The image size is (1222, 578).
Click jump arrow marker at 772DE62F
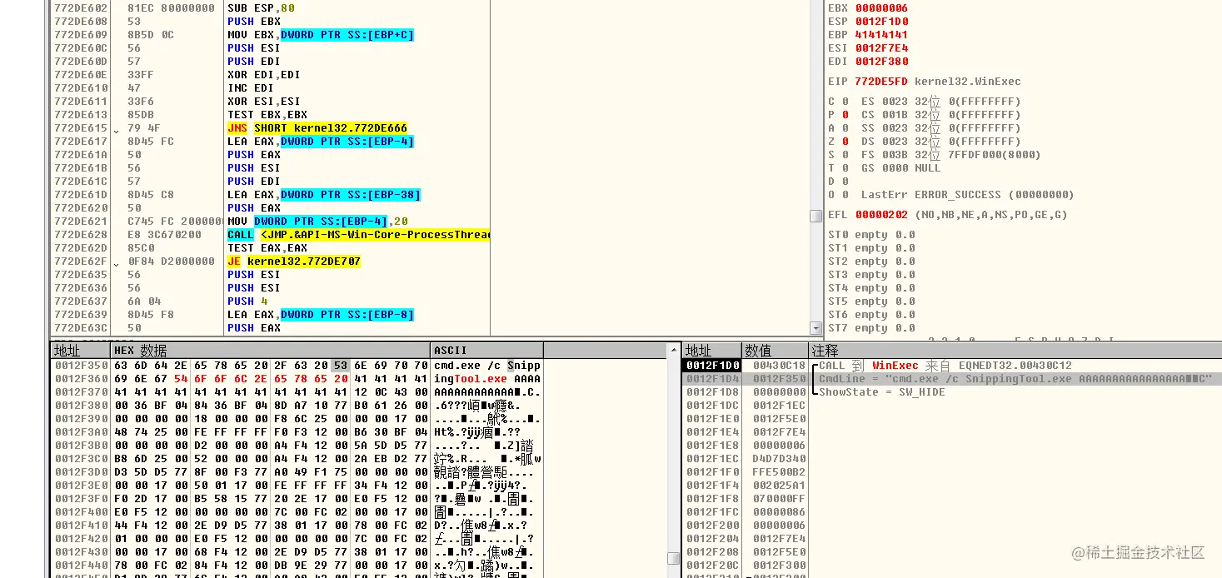tap(117, 262)
